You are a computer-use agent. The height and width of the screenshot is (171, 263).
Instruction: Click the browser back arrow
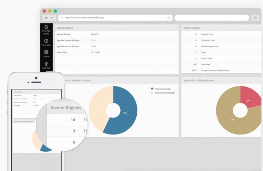46,18
